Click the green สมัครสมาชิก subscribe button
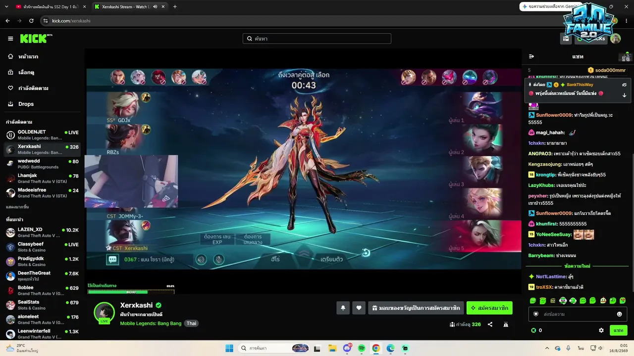Screen dimensions: 634x356 [x=489, y=308]
